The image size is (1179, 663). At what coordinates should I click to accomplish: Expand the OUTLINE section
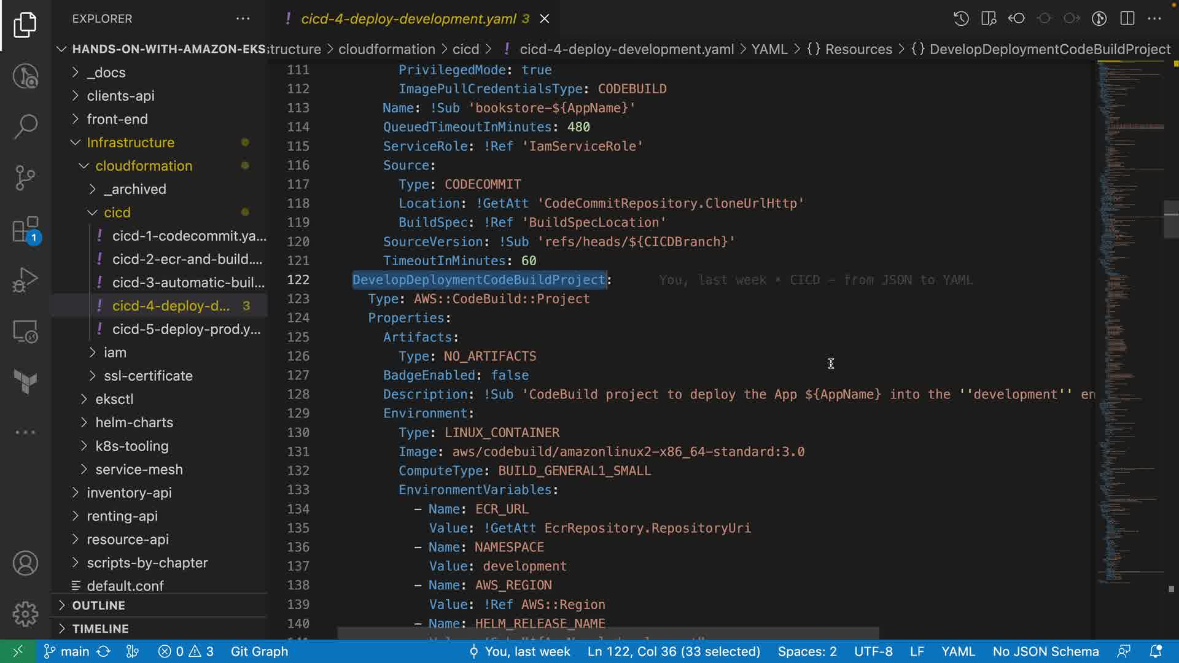[x=98, y=605]
